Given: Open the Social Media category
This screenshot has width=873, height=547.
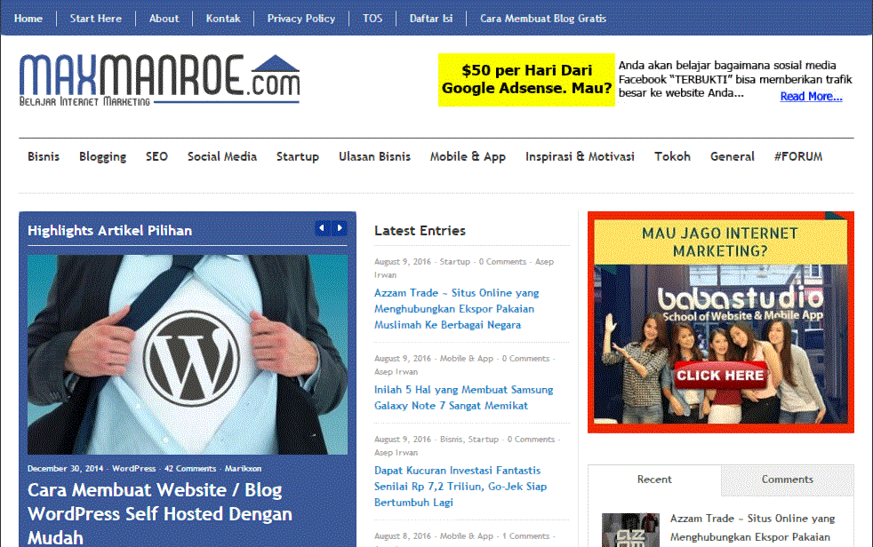Looking at the screenshot, I should pyautogui.click(x=222, y=157).
